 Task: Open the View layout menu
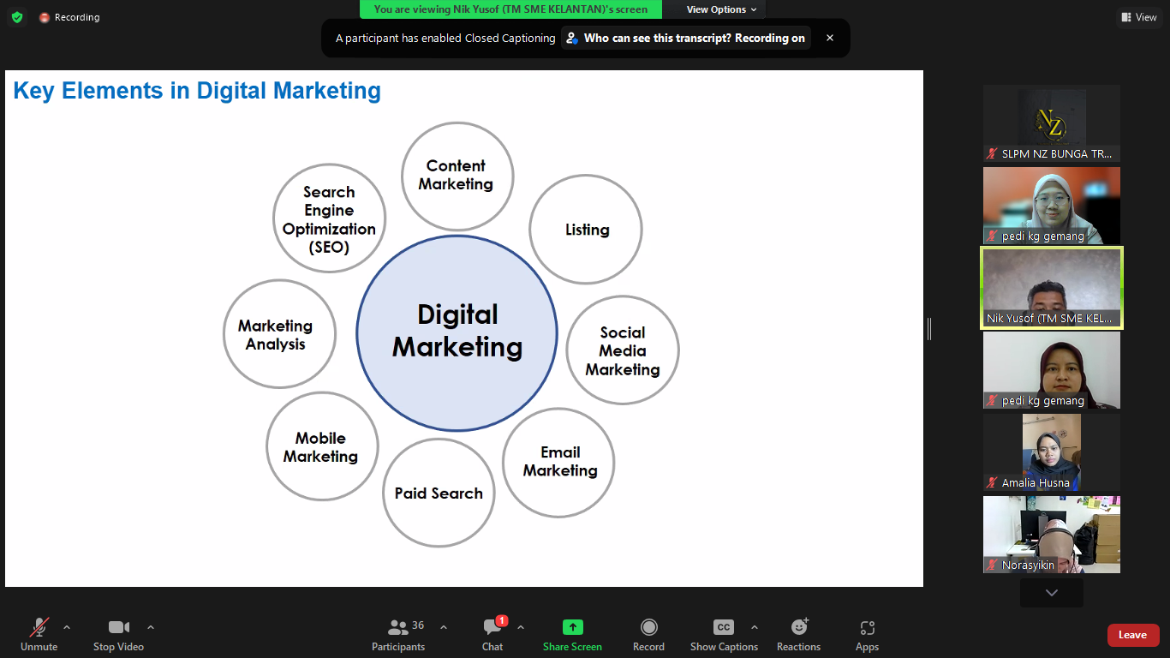pos(1138,17)
